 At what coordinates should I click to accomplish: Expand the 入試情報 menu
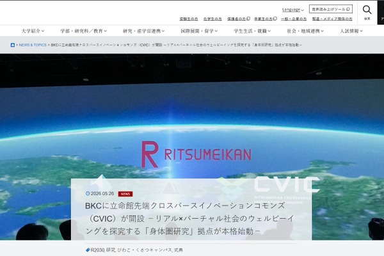tap(351, 31)
